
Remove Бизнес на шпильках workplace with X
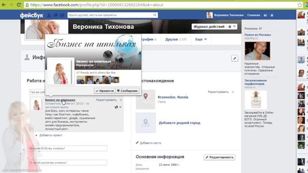[121, 100]
